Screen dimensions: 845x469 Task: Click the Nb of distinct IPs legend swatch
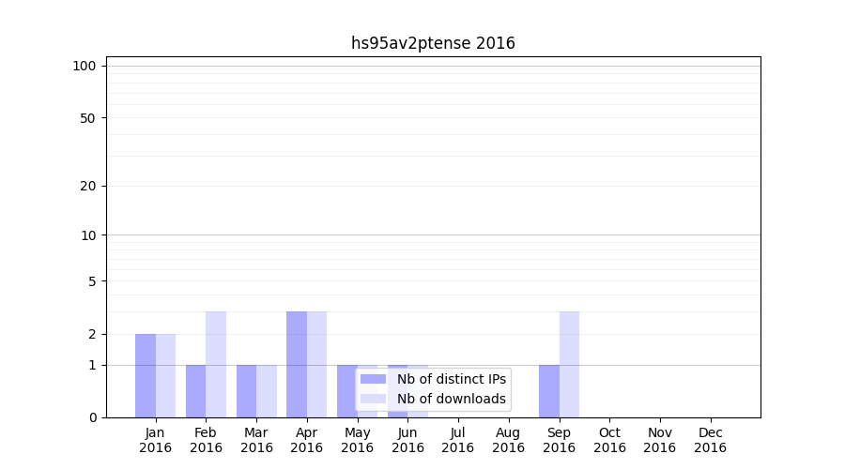[373, 379]
